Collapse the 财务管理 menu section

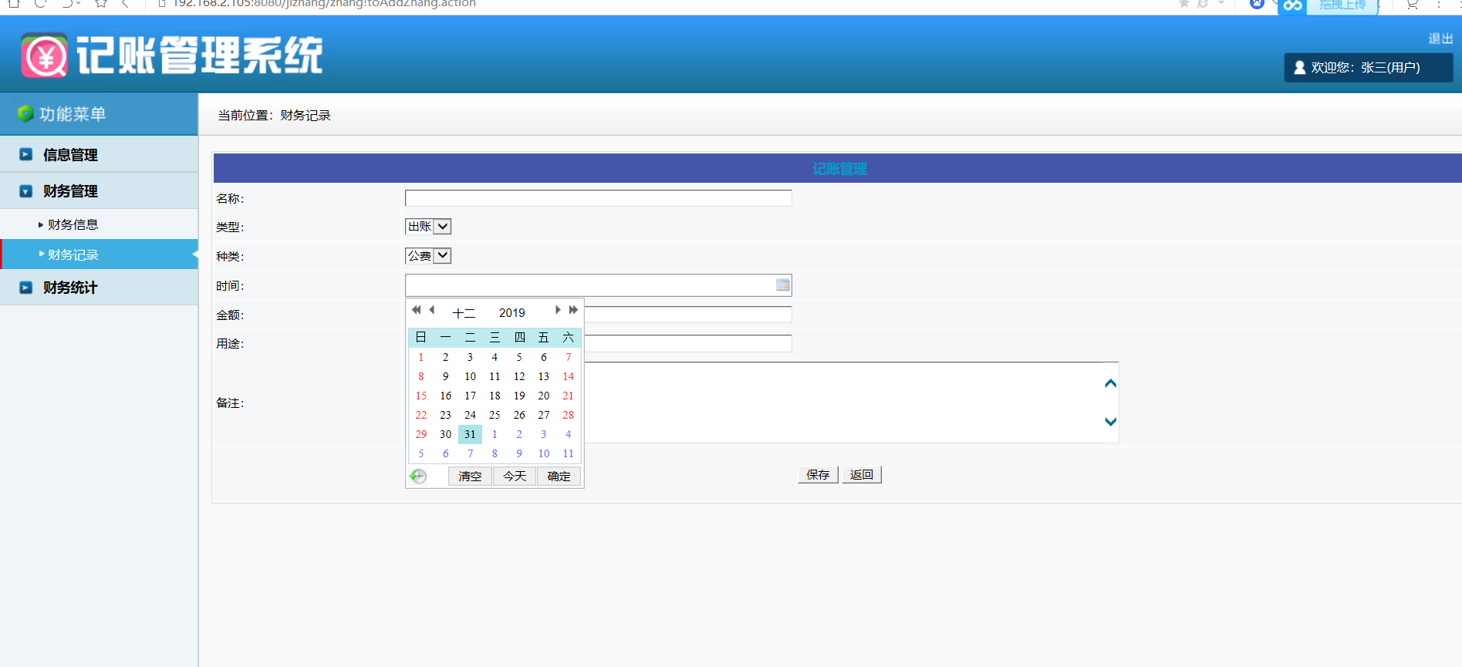coord(70,191)
